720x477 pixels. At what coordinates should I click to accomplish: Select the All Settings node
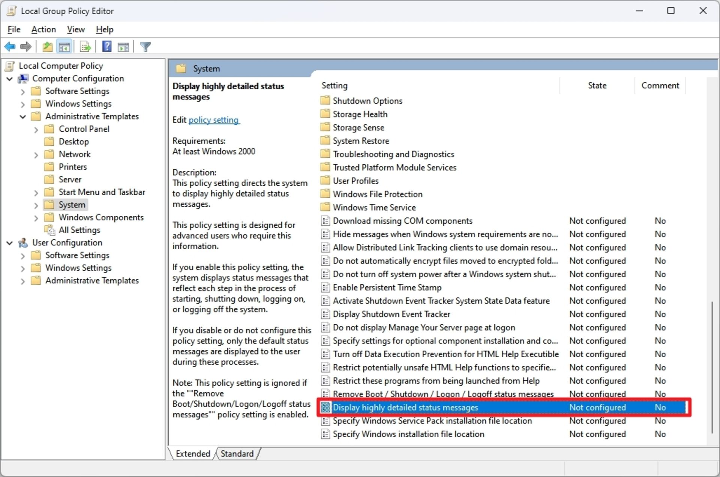pyautogui.click(x=79, y=230)
